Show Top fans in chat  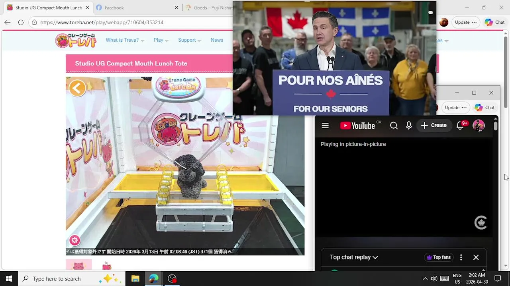click(x=438, y=257)
